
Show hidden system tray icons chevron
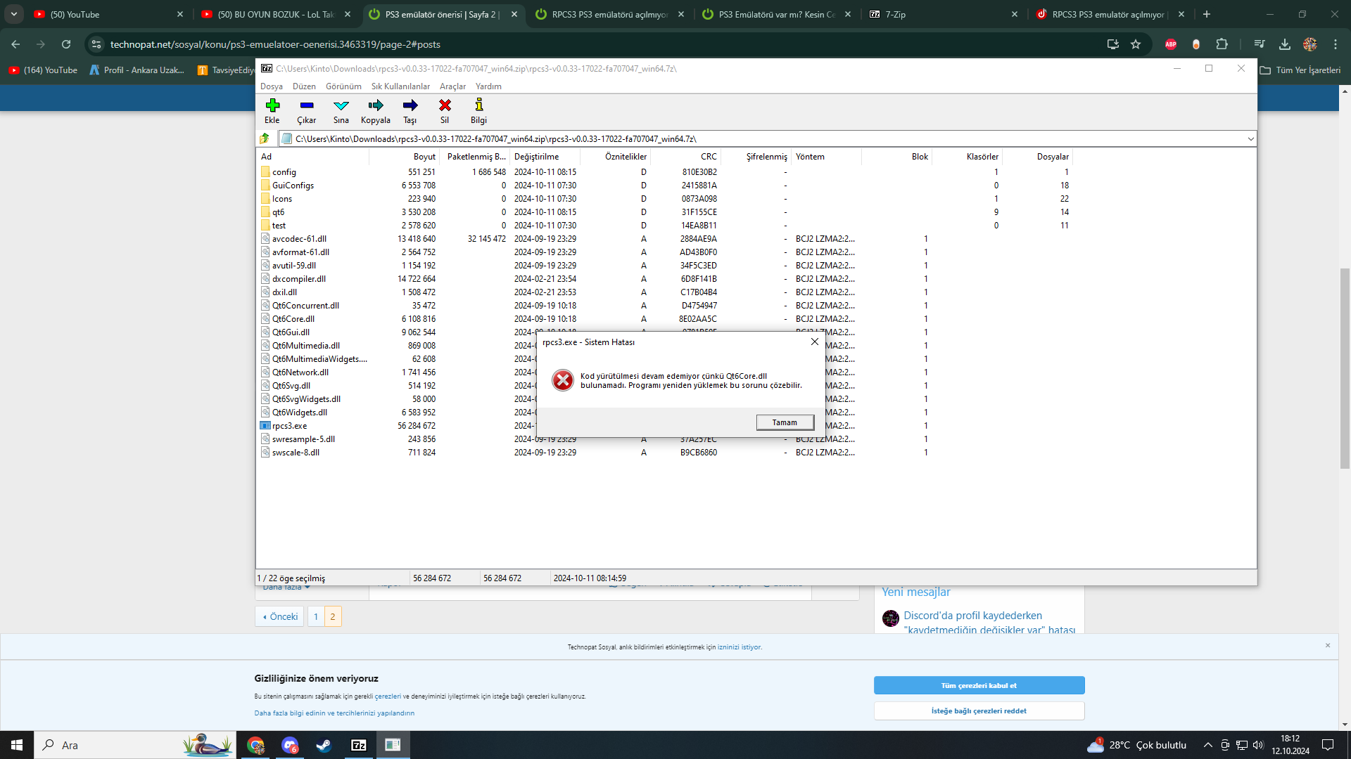tap(1207, 745)
